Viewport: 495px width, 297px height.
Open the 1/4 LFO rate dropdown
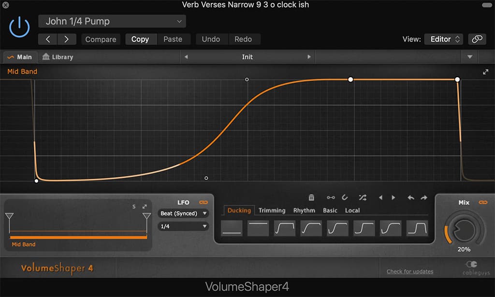click(183, 226)
